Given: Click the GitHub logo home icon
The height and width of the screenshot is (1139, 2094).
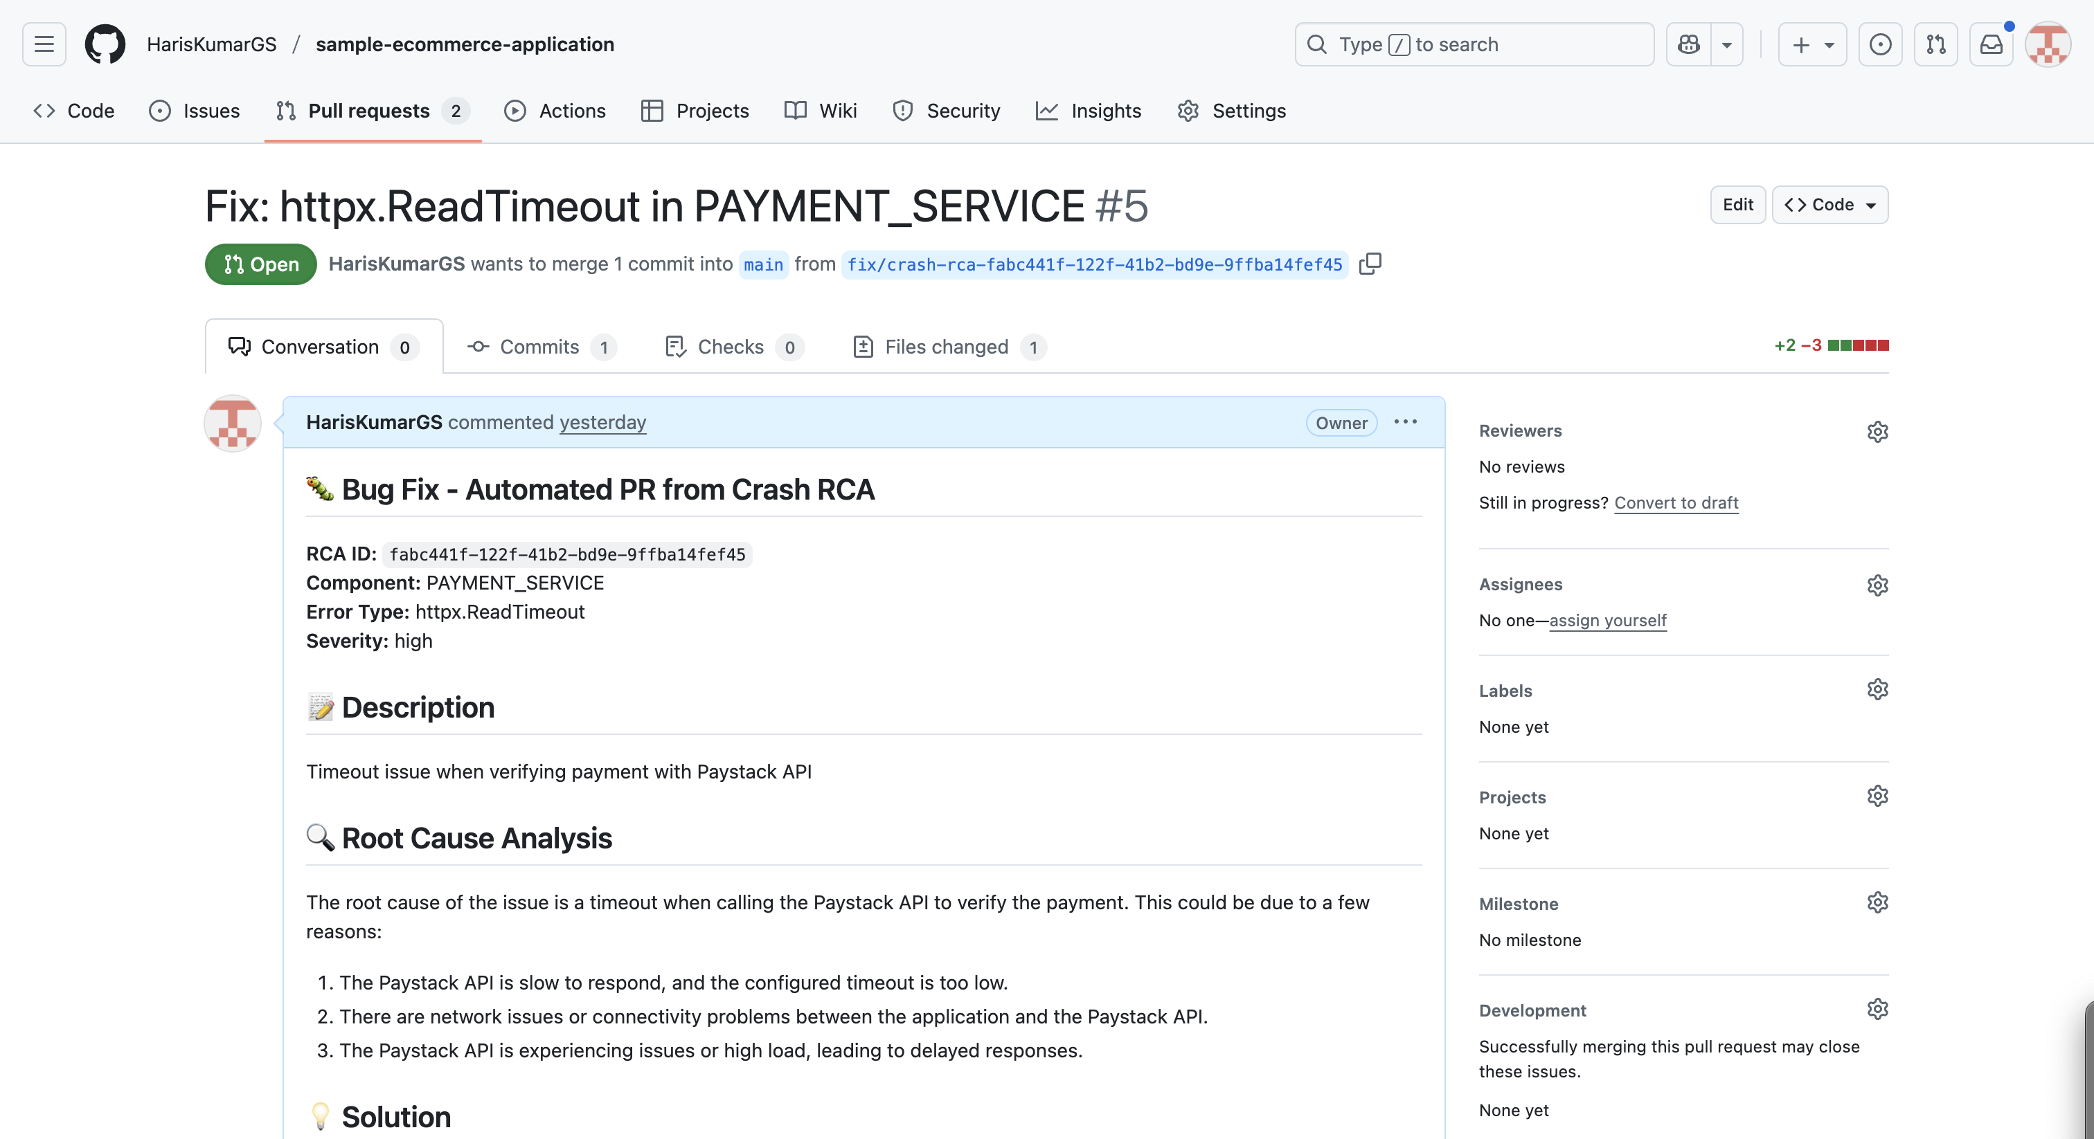Looking at the screenshot, I should [x=105, y=44].
